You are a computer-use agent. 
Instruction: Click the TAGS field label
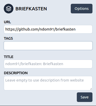(x=8, y=38)
